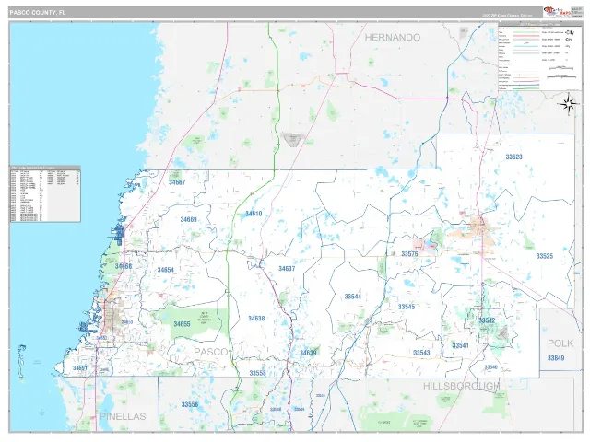The image size is (590, 442).
Task: Click ZIP code label 33542
Action: point(487,320)
